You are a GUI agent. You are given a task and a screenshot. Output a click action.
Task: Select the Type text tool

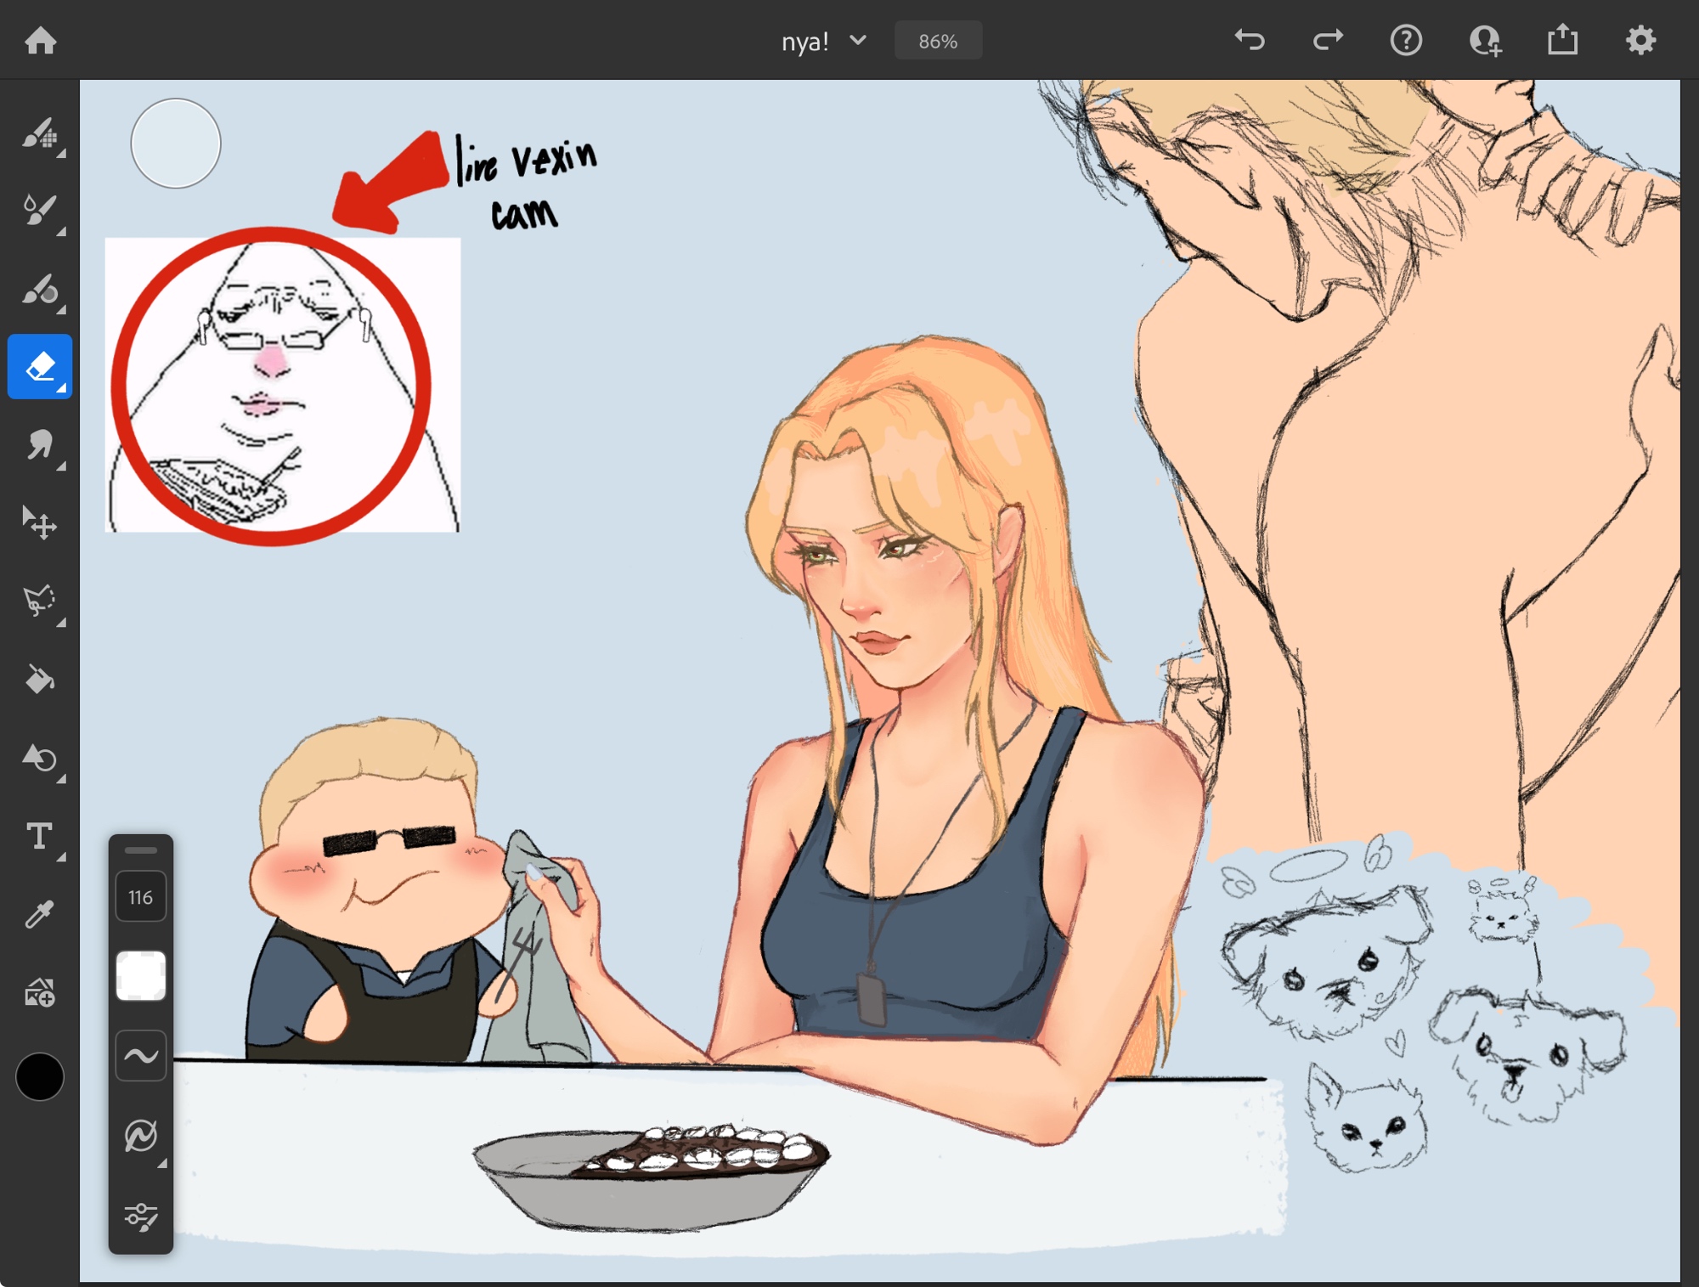point(39,836)
